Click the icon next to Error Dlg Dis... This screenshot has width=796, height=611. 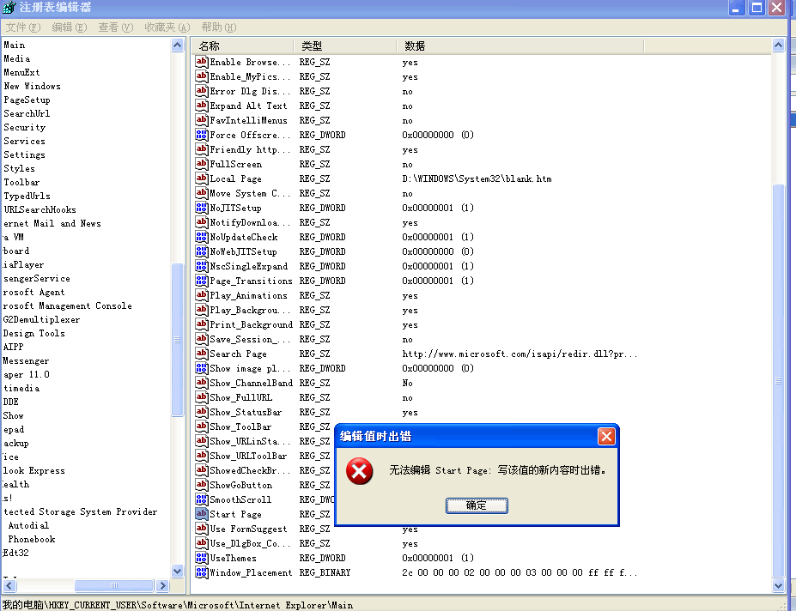tap(202, 91)
